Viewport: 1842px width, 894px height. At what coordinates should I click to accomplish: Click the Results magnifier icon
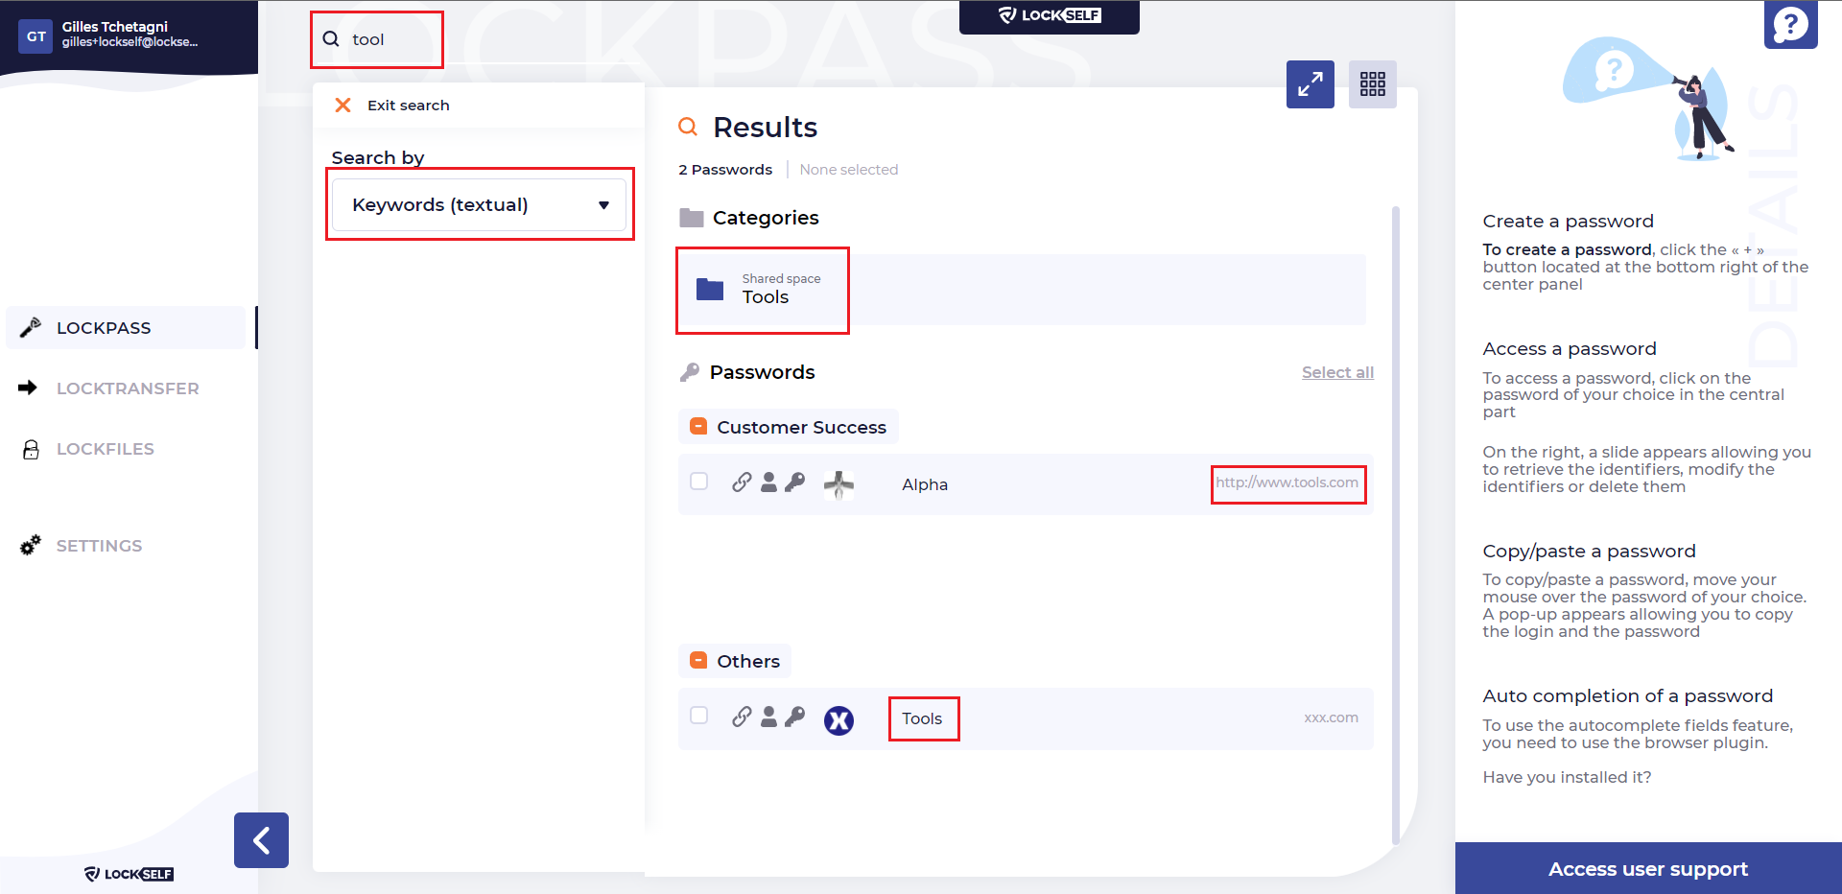pos(688,127)
